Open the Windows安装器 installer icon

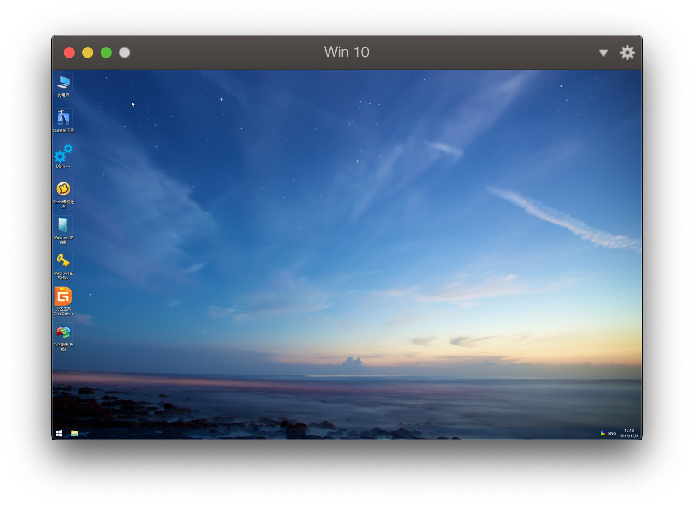[63, 225]
